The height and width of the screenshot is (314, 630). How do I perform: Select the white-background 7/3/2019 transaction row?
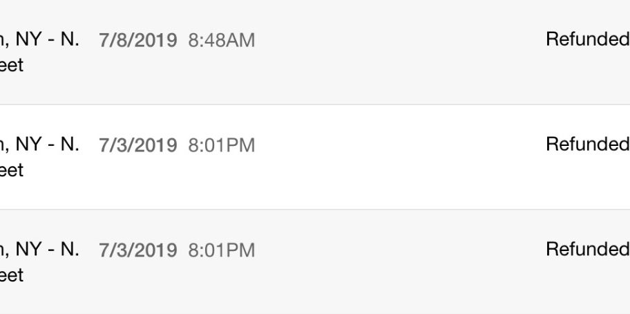[315, 157]
